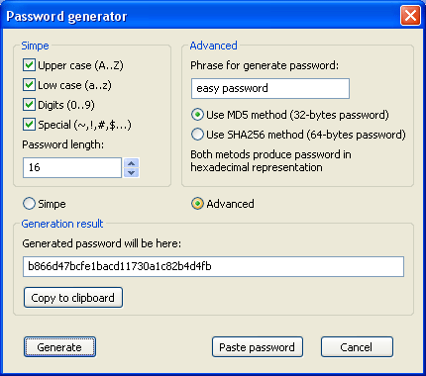Click the Password length number field

(x=72, y=167)
